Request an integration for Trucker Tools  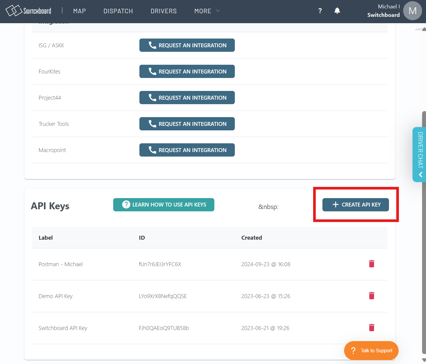click(187, 124)
